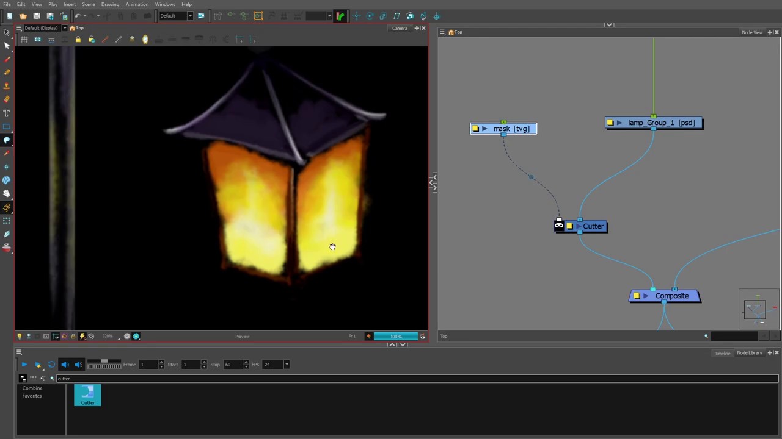Select the Text tool
Screen dimensions: 782x439
tap(7, 113)
